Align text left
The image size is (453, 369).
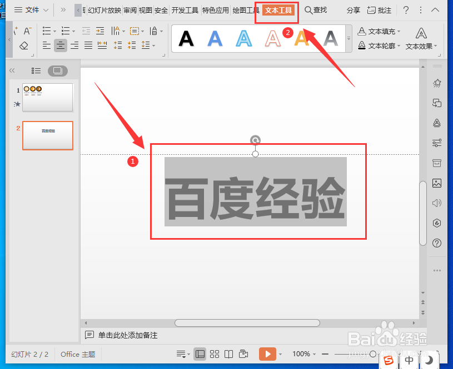point(47,46)
